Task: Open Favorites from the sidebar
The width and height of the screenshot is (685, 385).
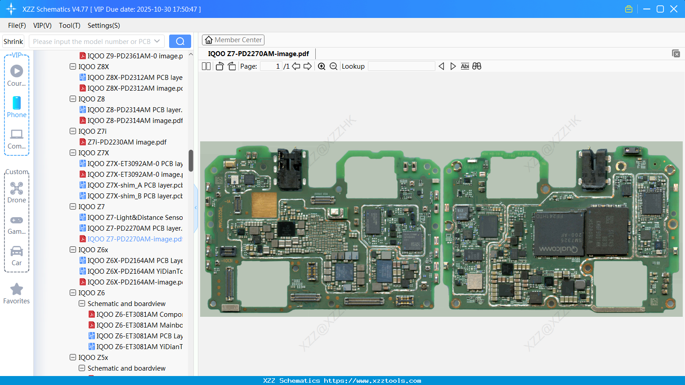Action: (x=17, y=293)
